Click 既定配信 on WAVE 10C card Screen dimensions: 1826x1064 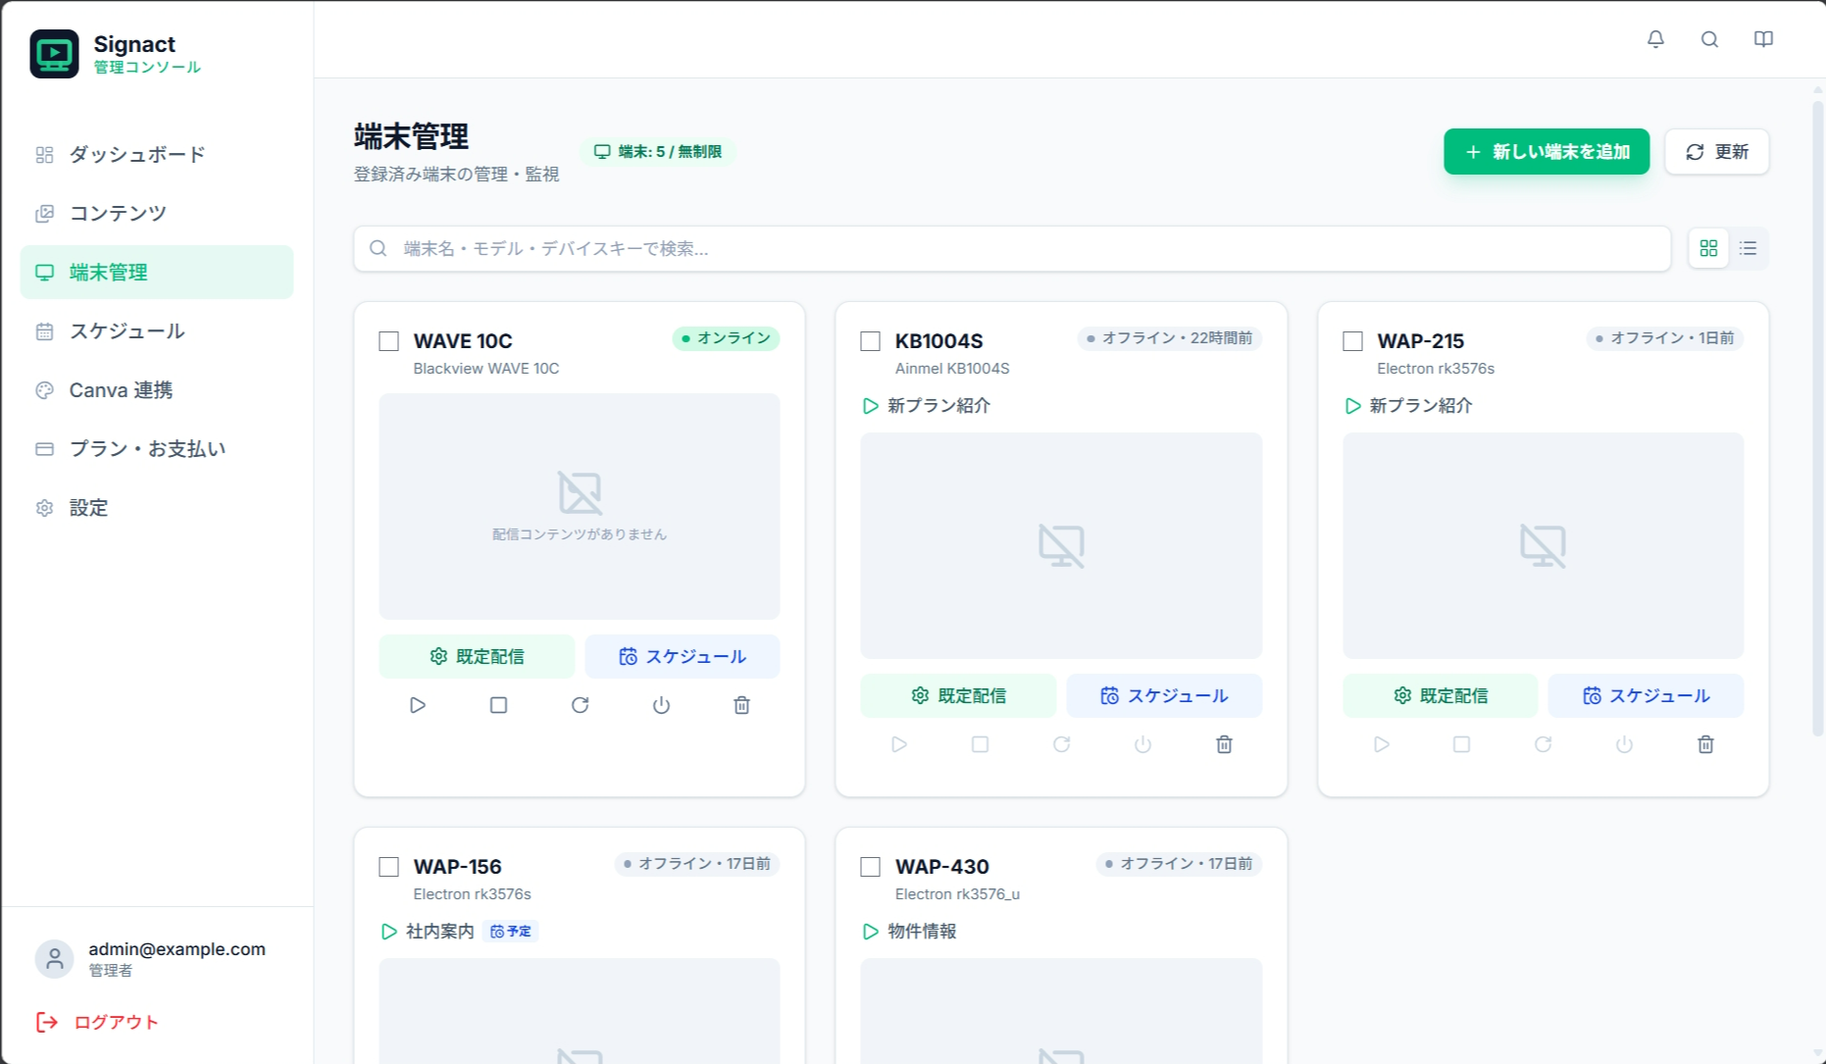477,656
